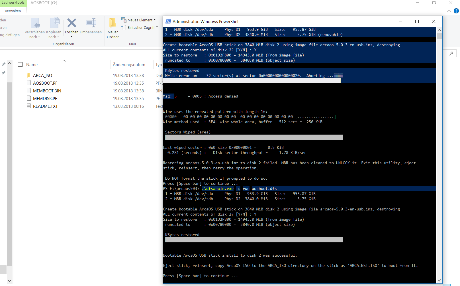Select the MEMDISK.PF file name

[x=45, y=98]
